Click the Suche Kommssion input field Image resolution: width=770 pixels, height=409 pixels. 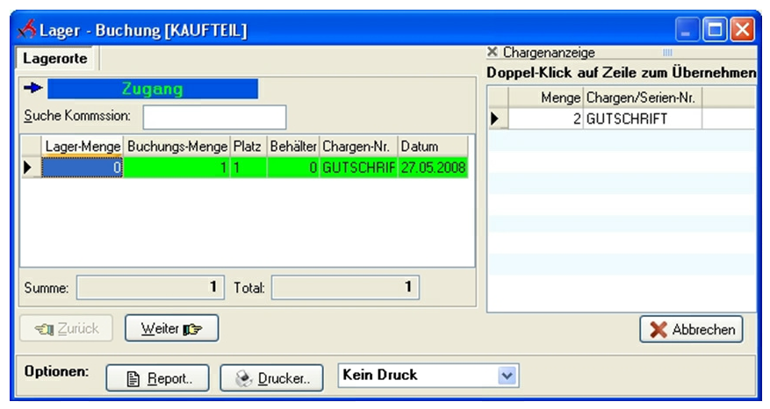(214, 117)
